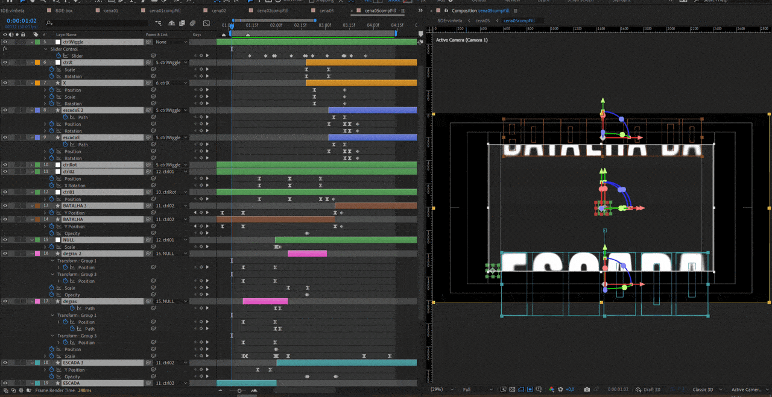Image resolution: width=772 pixels, height=397 pixels.
Task: Hide the ctrlWiggle layer eye toggle
Action: pyautogui.click(x=5, y=42)
